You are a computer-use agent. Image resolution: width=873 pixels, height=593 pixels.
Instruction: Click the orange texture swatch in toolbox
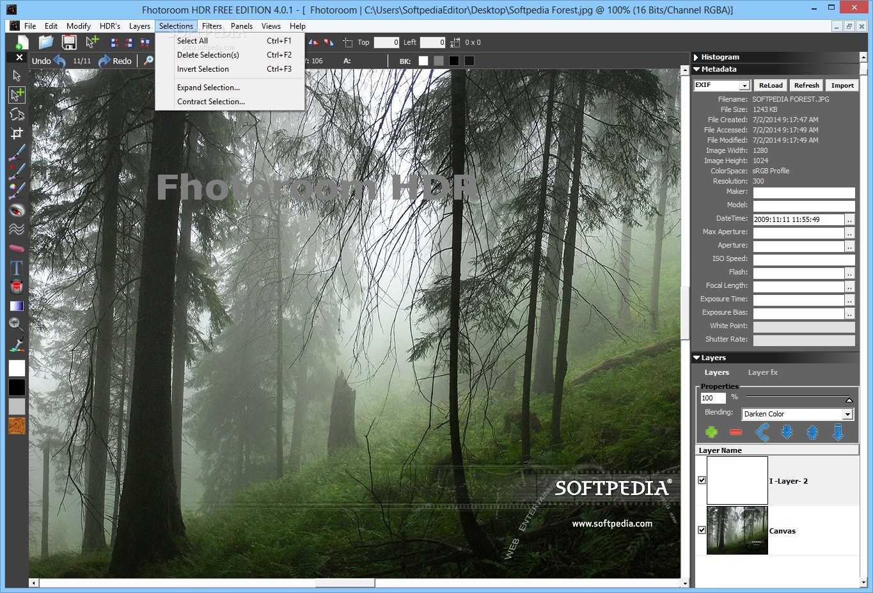pyautogui.click(x=17, y=426)
